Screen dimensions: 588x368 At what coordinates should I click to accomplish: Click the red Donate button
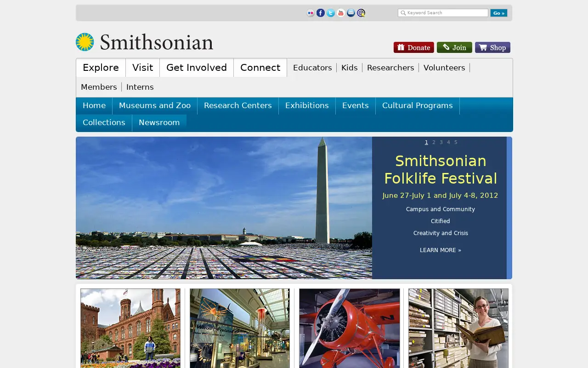414,47
